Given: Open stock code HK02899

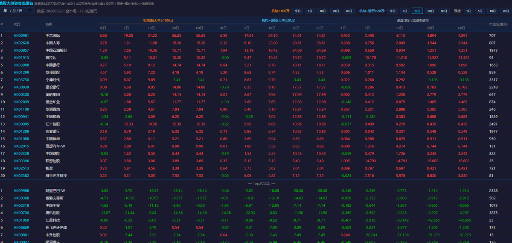Looking at the screenshot, I should tap(21, 102).
